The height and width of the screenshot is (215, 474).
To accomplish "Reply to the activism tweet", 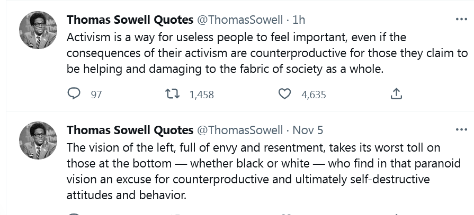I will 75,95.
